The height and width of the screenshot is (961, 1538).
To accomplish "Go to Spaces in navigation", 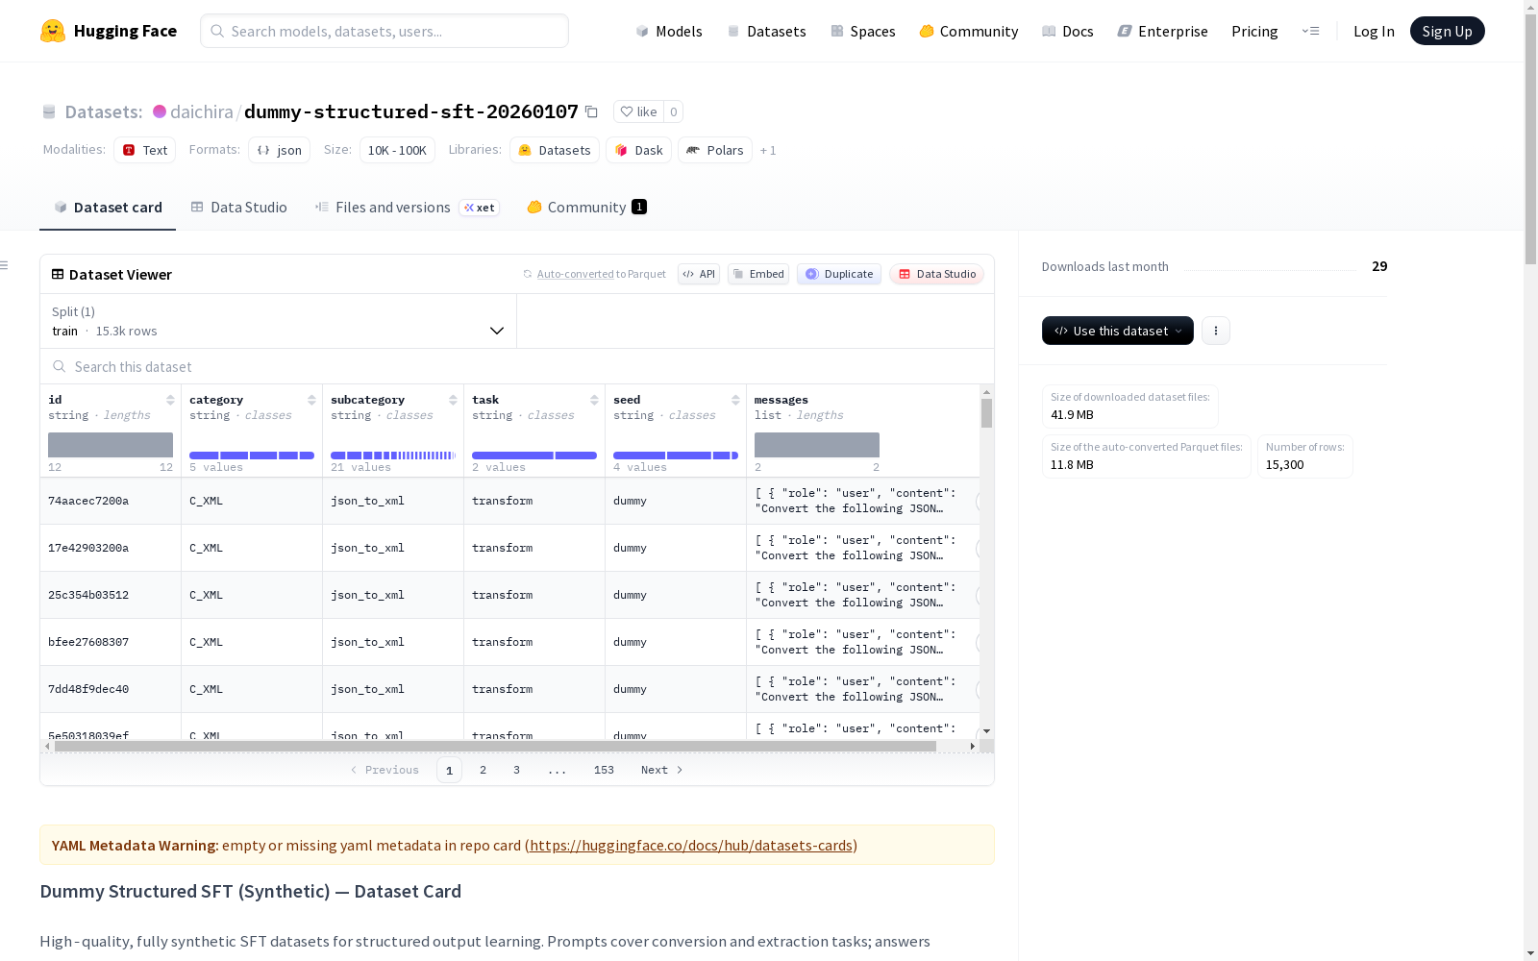I will [863, 32].
